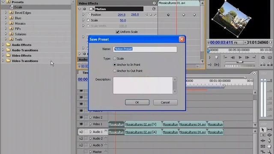Expand the Video Transitions folder
Viewport: 274px width, 154px height.
pyautogui.click(x=3, y=61)
